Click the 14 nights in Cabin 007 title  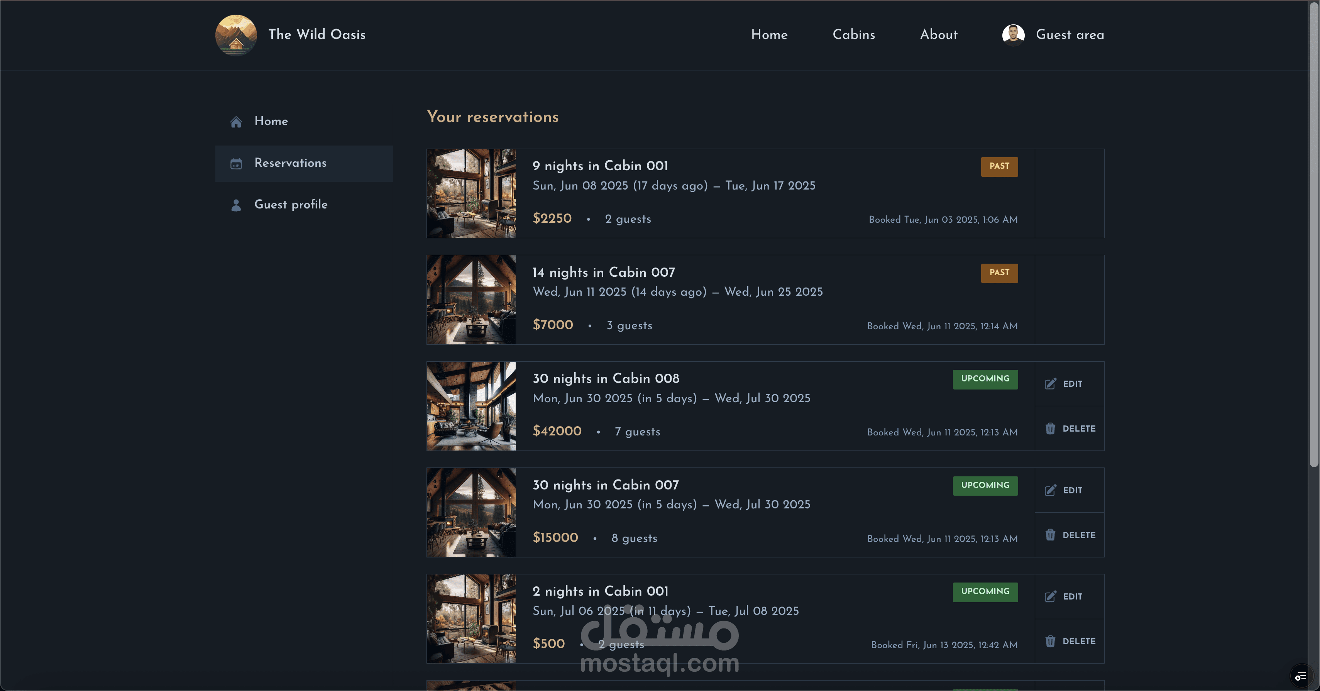[x=604, y=272]
